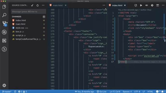Commit changes using the checkmark icon

coord(32,5)
